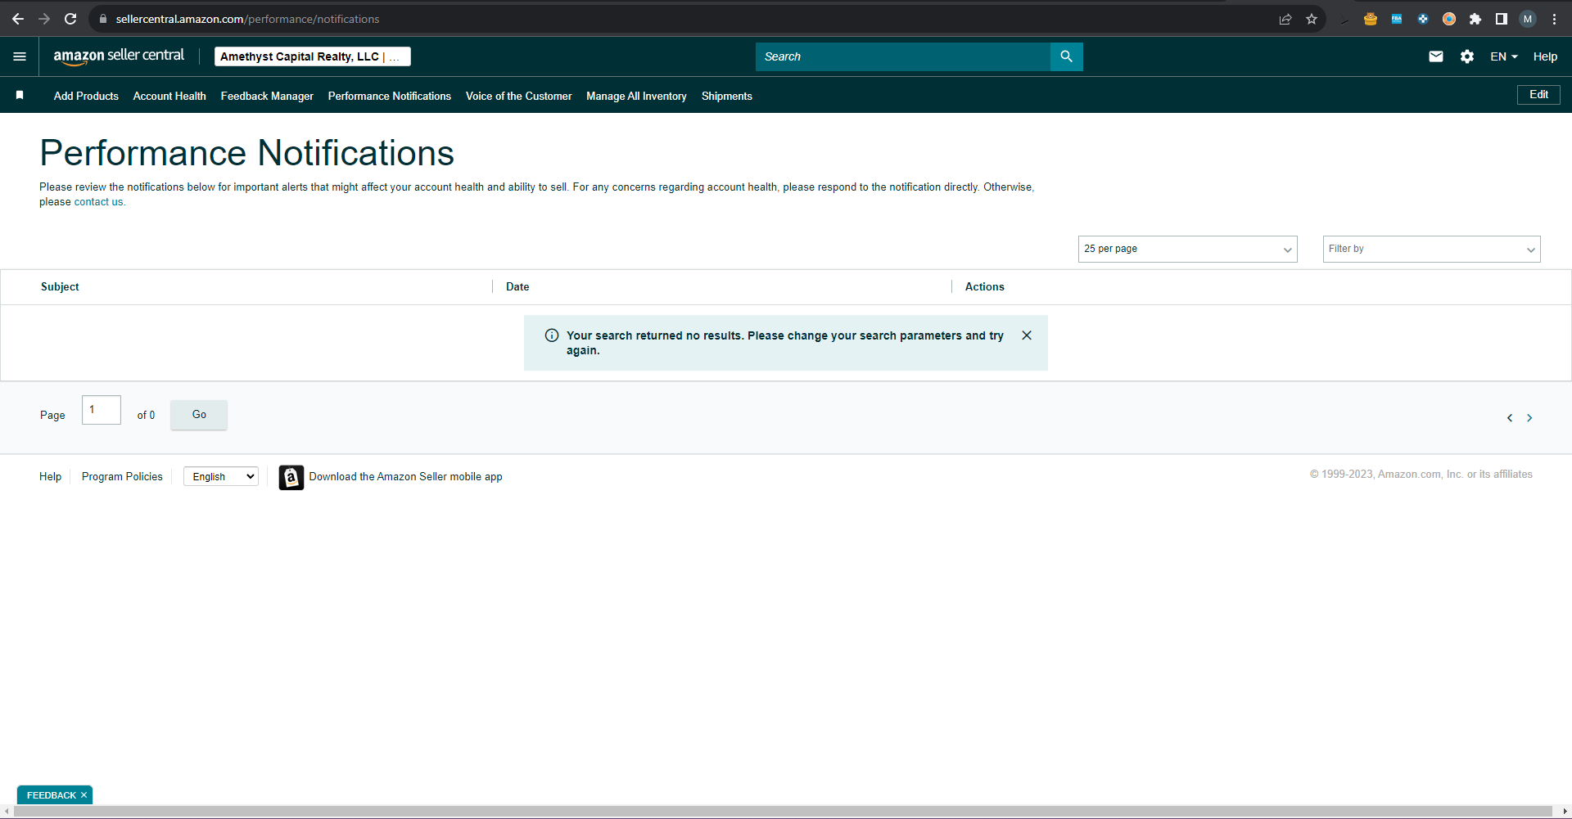Open Feedback Manager menu item

pyautogui.click(x=267, y=96)
